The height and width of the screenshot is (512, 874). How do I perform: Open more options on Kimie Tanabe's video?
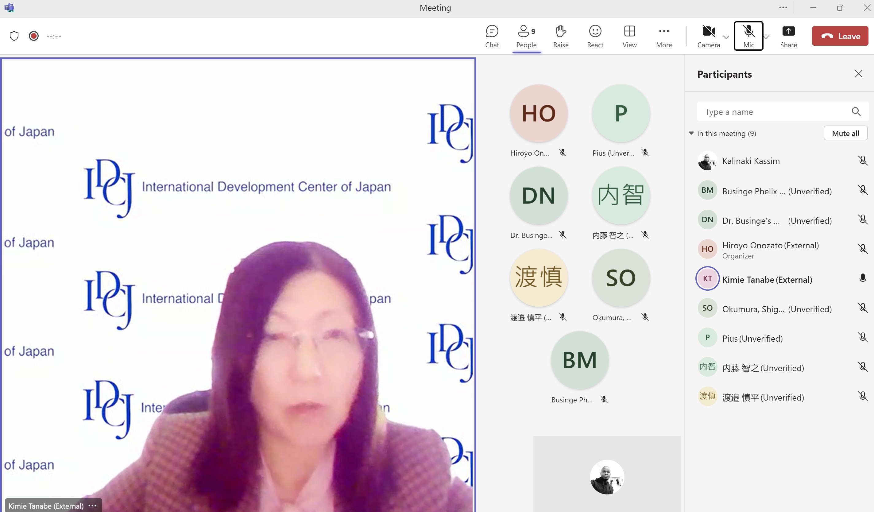(x=92, y=506)
